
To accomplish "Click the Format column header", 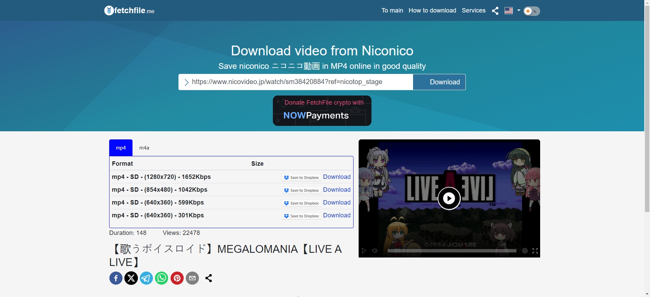I will pos(122,164).
